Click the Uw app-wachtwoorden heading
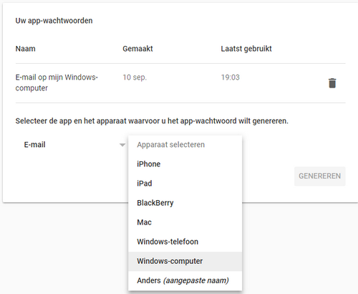 (x=54, y=21)
